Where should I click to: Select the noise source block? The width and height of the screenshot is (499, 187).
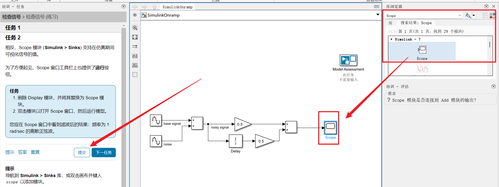[156, 141]
